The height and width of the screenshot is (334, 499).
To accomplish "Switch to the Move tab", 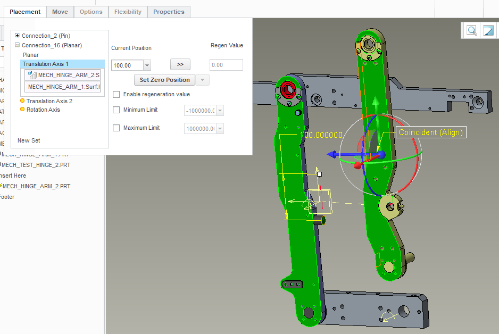I will point(60,12).
